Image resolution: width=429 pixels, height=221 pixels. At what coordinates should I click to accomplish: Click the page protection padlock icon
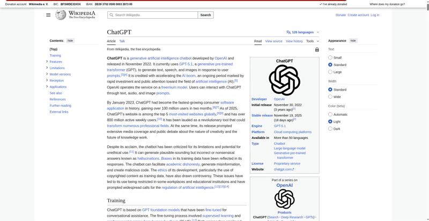click(x=317, y=49)
